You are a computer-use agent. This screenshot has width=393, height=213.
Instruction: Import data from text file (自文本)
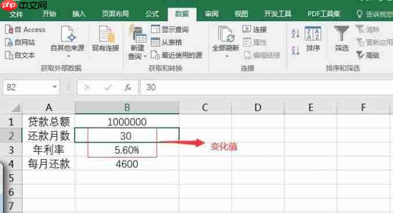coord(20,55)
